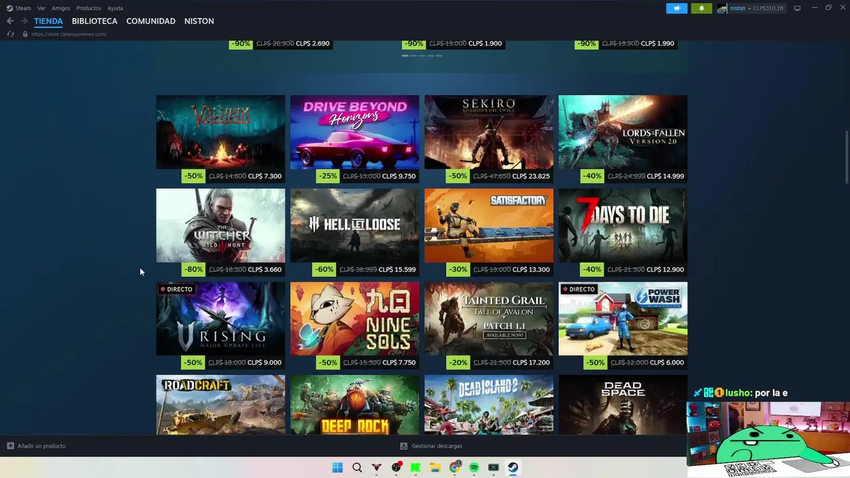The width and height of the screenshot is (850, 478).
Task: Click the top carousel price CLP$ 1.990
Action: (657, 44)
